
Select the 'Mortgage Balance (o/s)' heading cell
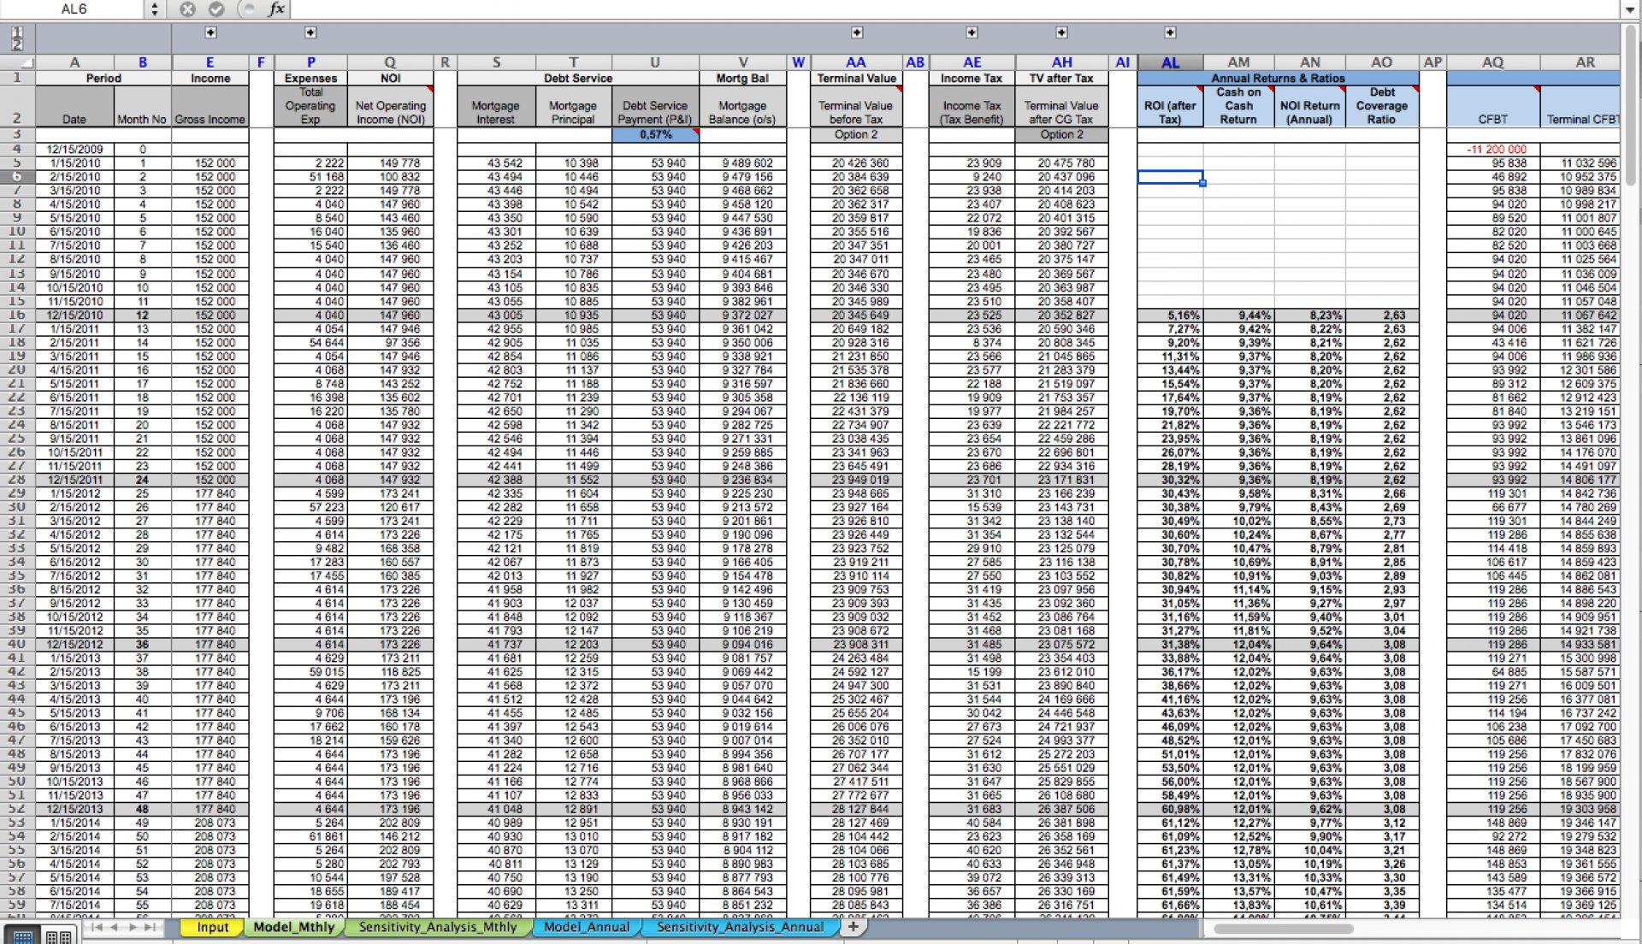pos(742,106)
